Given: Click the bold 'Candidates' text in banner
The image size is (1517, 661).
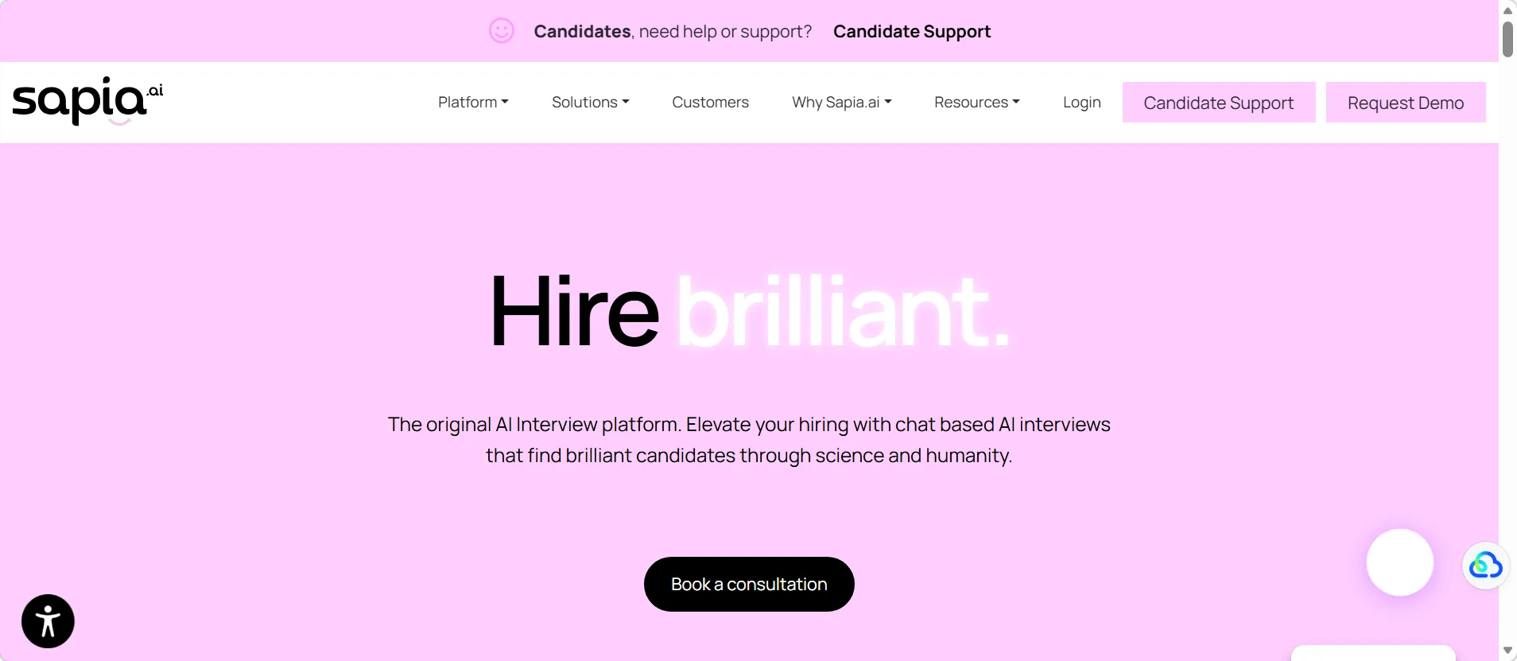Looking at the screenshot, I should (582, 32).
